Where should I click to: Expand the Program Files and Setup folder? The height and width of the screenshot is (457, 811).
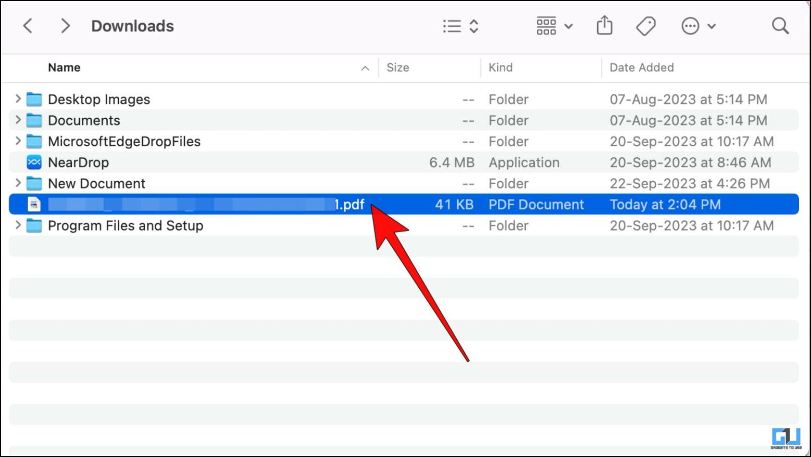pos(17,225)
